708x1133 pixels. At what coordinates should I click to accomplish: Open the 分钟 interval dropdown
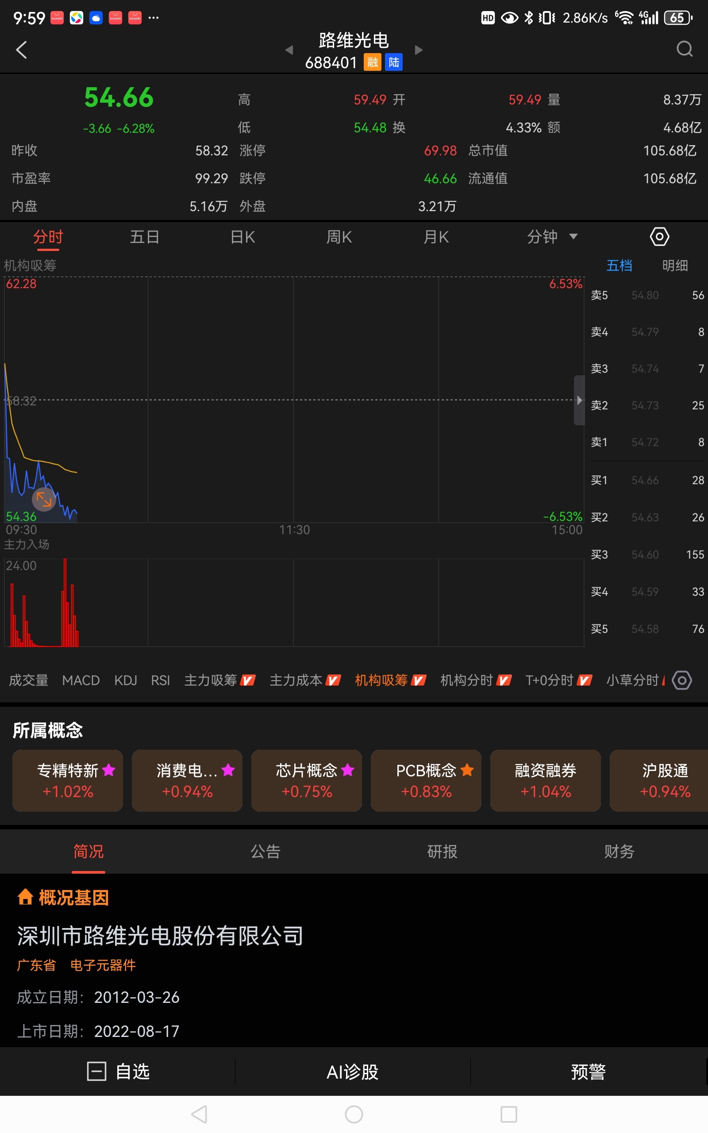point(553,237)
